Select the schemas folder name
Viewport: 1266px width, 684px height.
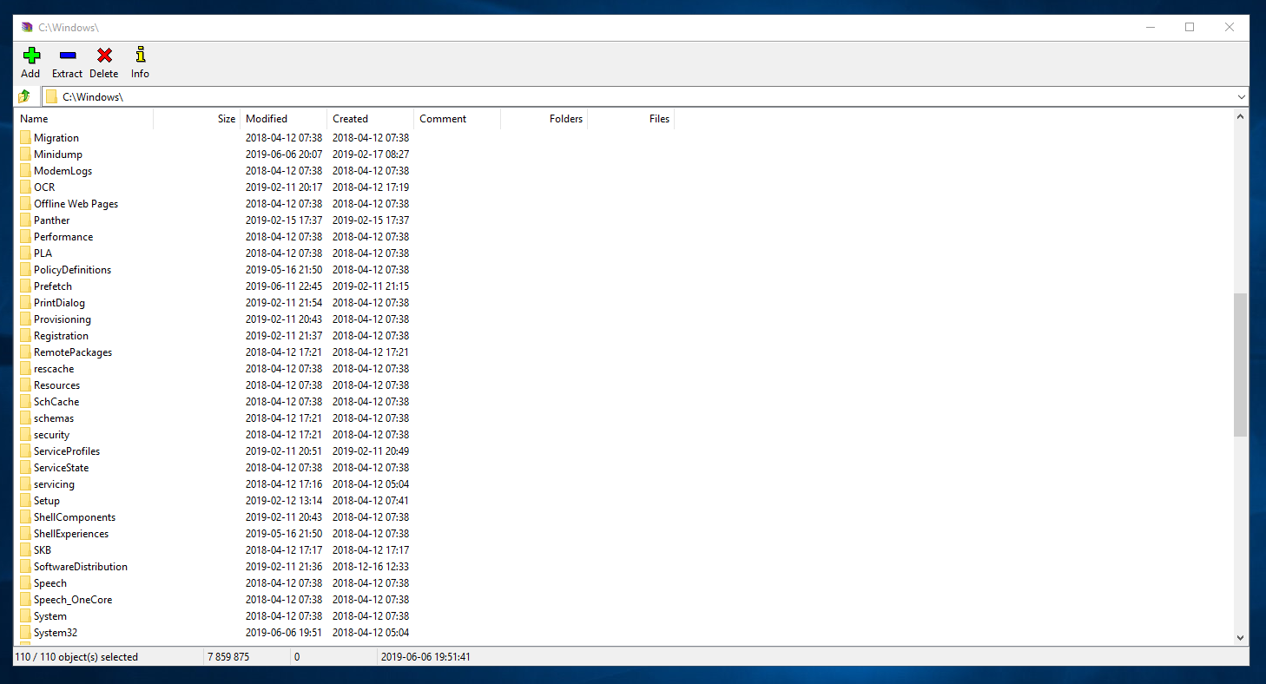54,418
